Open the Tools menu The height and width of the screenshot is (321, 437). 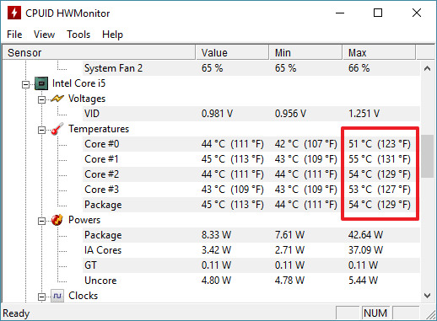click(x=78, y=35)
